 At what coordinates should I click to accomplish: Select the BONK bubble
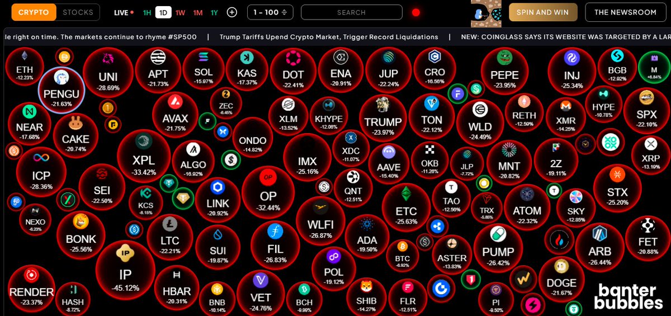coord(81,235)
